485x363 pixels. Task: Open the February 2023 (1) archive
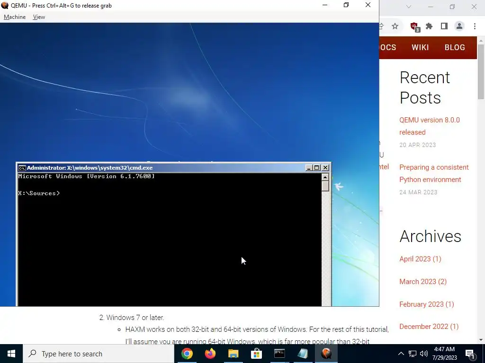tap(427, 304)
